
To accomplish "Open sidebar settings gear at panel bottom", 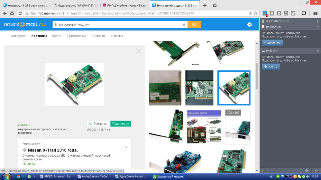I will coord(307,171).
